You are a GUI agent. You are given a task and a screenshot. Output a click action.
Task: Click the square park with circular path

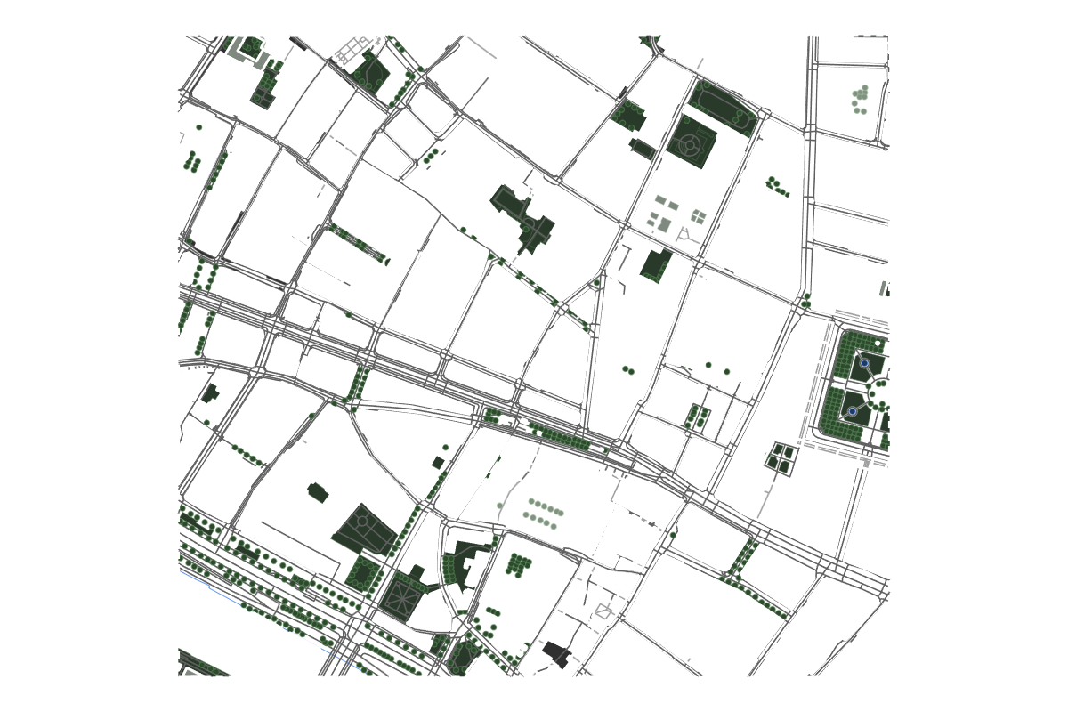(x=692, y=141)
